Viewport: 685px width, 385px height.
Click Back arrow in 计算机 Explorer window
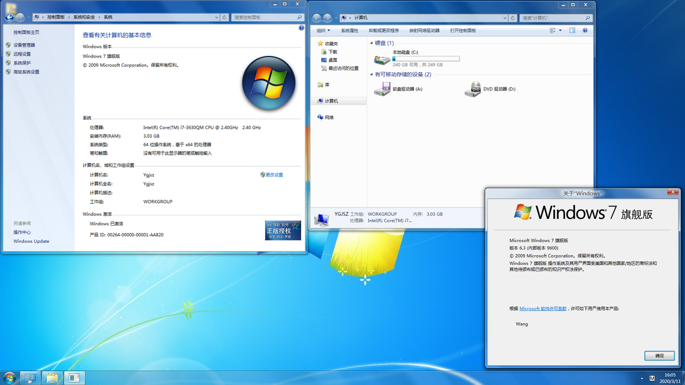(x=316, y=18)
